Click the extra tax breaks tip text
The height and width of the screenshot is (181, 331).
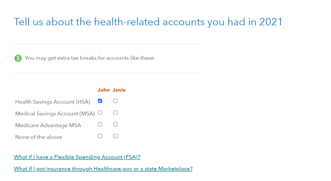(x=90, y=58)
